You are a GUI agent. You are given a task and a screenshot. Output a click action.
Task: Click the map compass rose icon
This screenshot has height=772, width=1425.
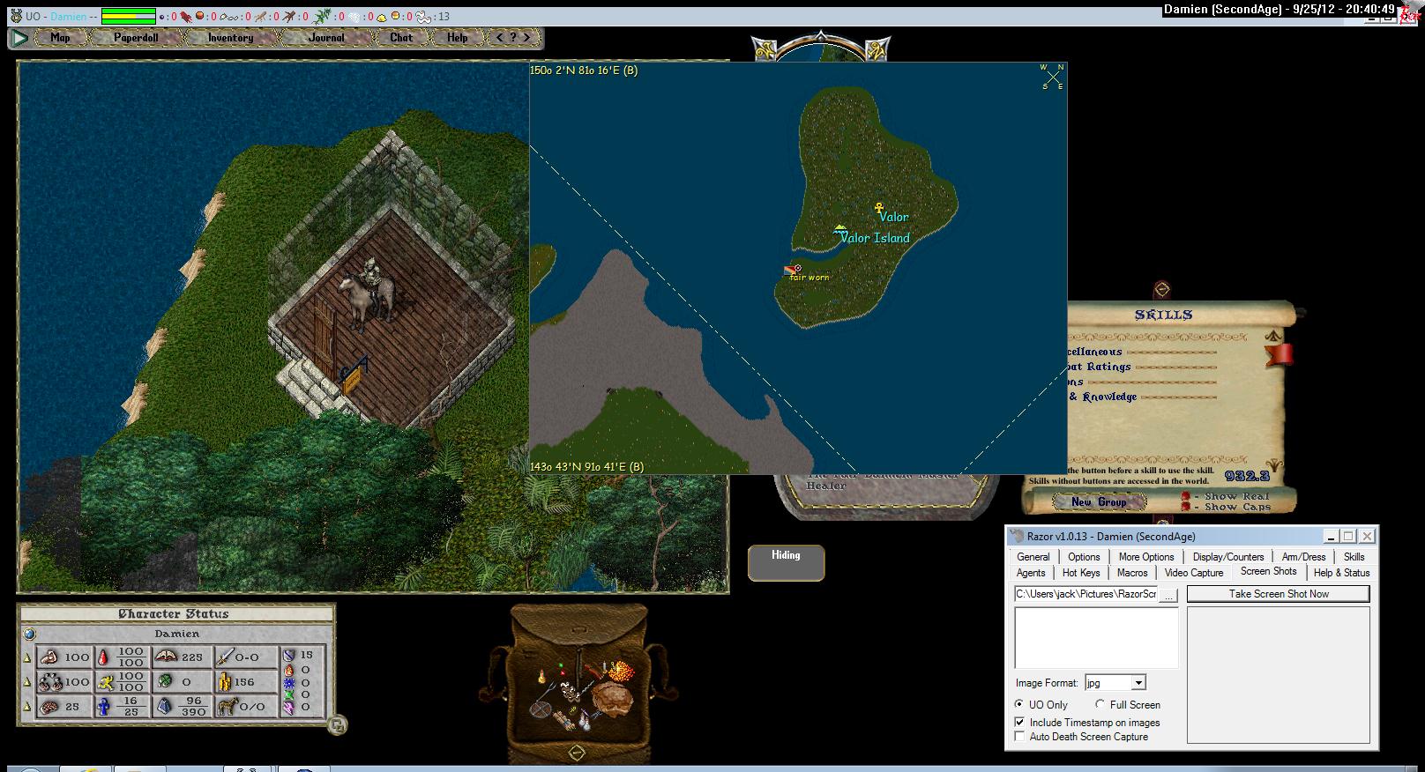point(1053,77)
